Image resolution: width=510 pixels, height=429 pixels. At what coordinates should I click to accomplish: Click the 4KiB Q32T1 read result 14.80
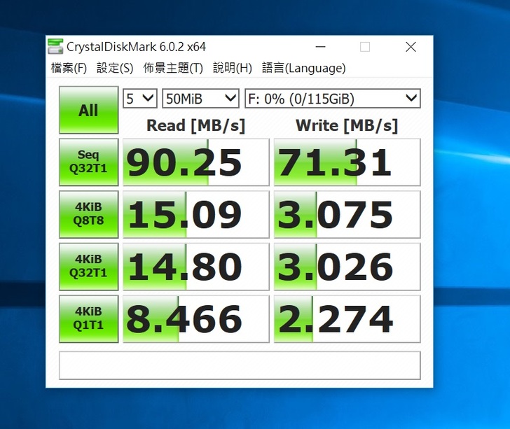point(196,267)
